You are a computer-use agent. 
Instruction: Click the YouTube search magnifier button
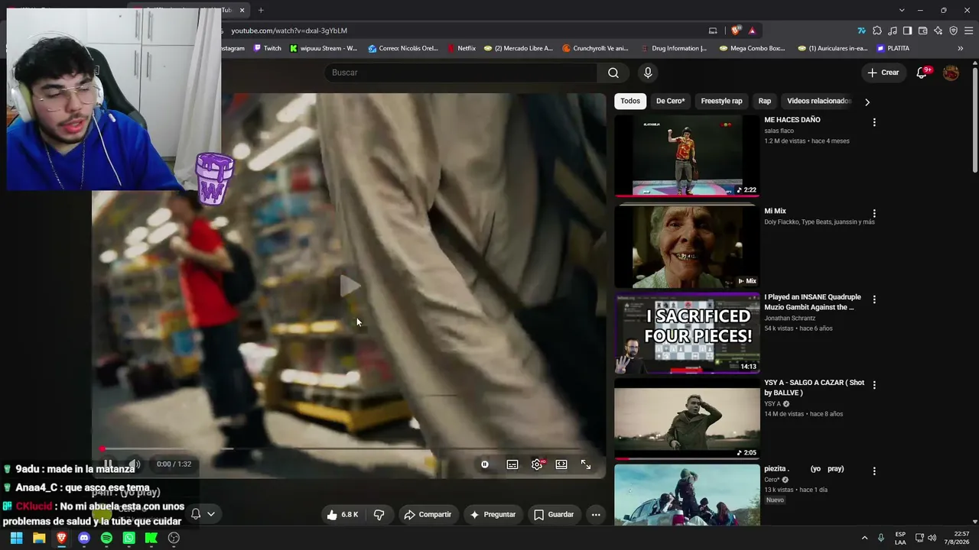613,73
